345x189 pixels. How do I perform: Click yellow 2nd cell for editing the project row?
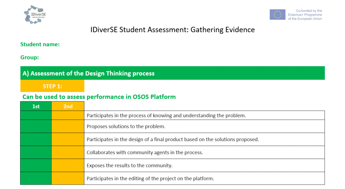(x=68, y=178)
